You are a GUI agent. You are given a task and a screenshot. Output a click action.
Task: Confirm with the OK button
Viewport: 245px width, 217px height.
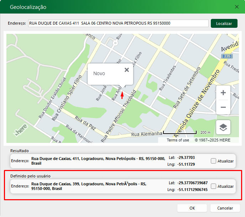(192, 208)
